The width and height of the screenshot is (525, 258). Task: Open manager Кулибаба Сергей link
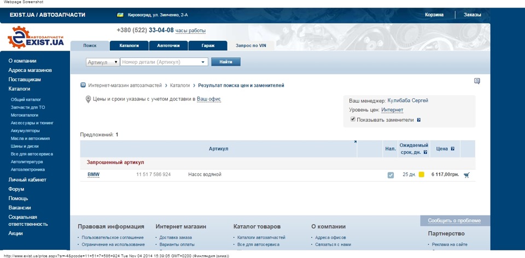point(408,100)
